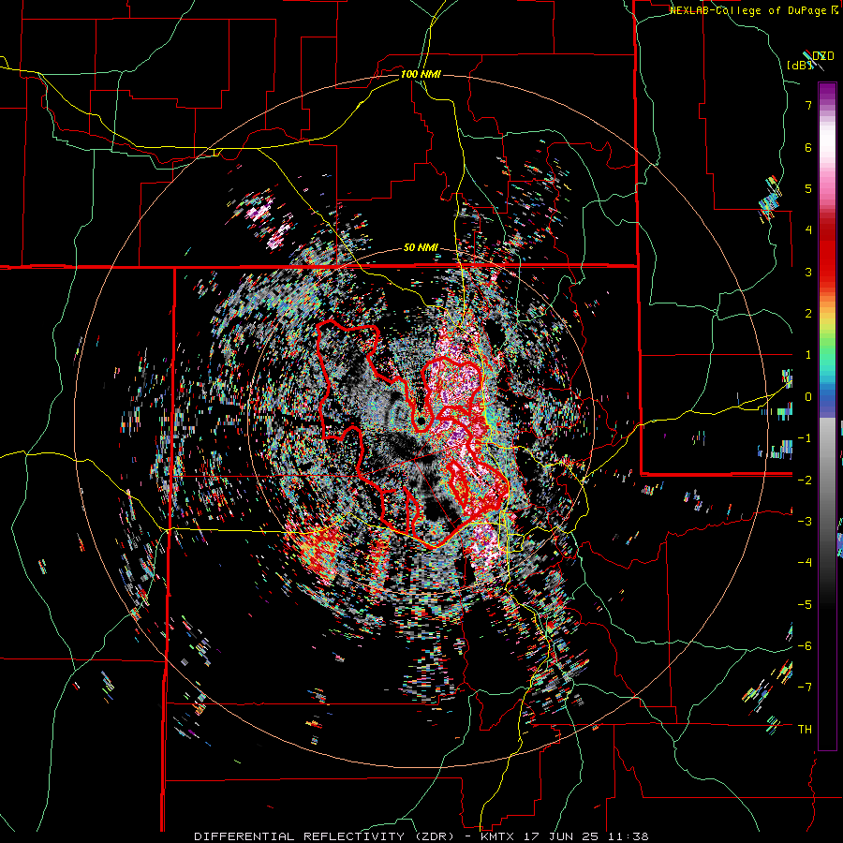The image size is (843, 843).
Task: Click the 17 JUN 25 date
Action: click(564, 836)
